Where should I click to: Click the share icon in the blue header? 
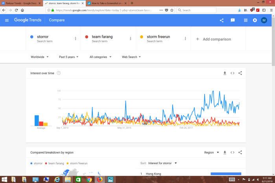click(221, 20)
